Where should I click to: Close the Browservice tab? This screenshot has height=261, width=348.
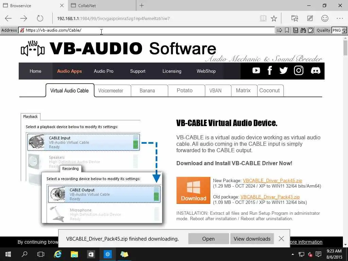pyautogui.click(x=62, y=5)
